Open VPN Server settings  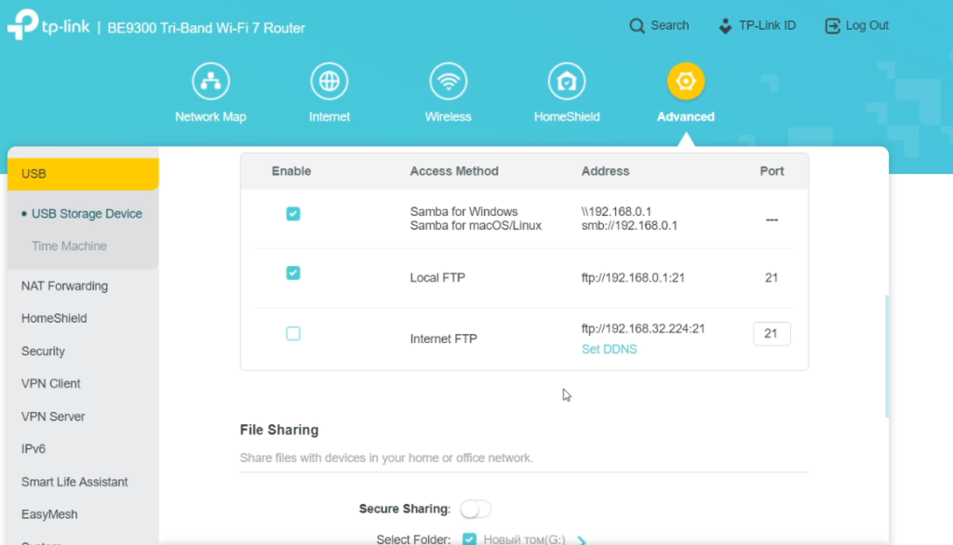pos(53,417)
